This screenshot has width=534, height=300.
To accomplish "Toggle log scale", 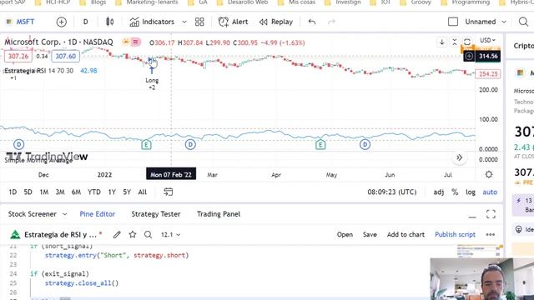I will click(x=471, y=192).
